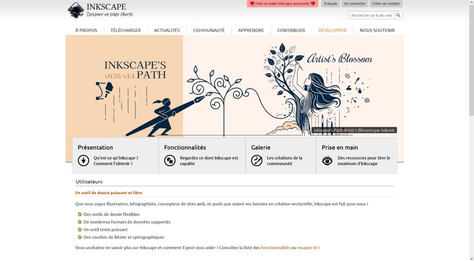Open the TÉLÉCHARGER menu
This screenshot has height=261, width=474.
click(125, 30)
